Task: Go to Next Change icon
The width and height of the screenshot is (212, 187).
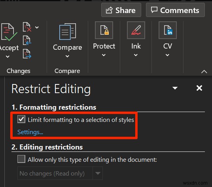Action: click(x=27, y=54)
